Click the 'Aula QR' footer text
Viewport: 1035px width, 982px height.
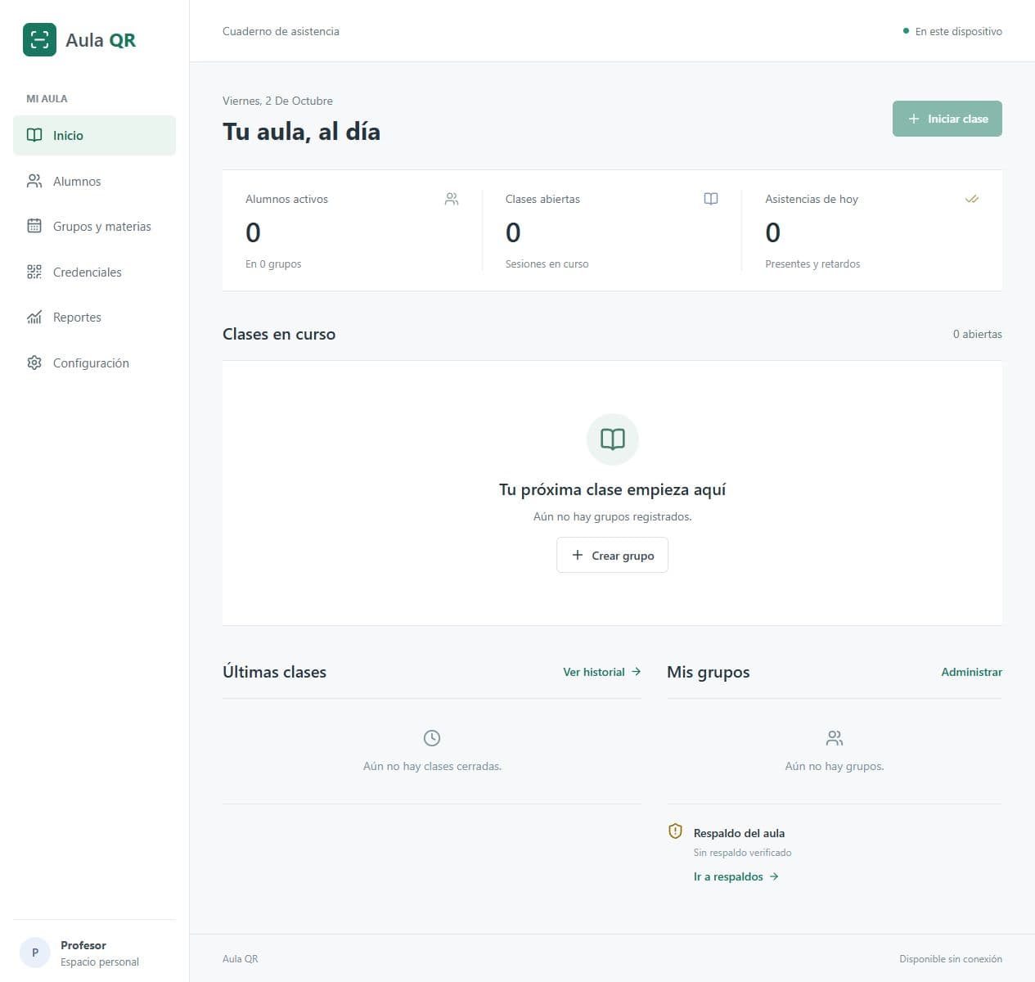pyautogui.click(x=240, y=959)
